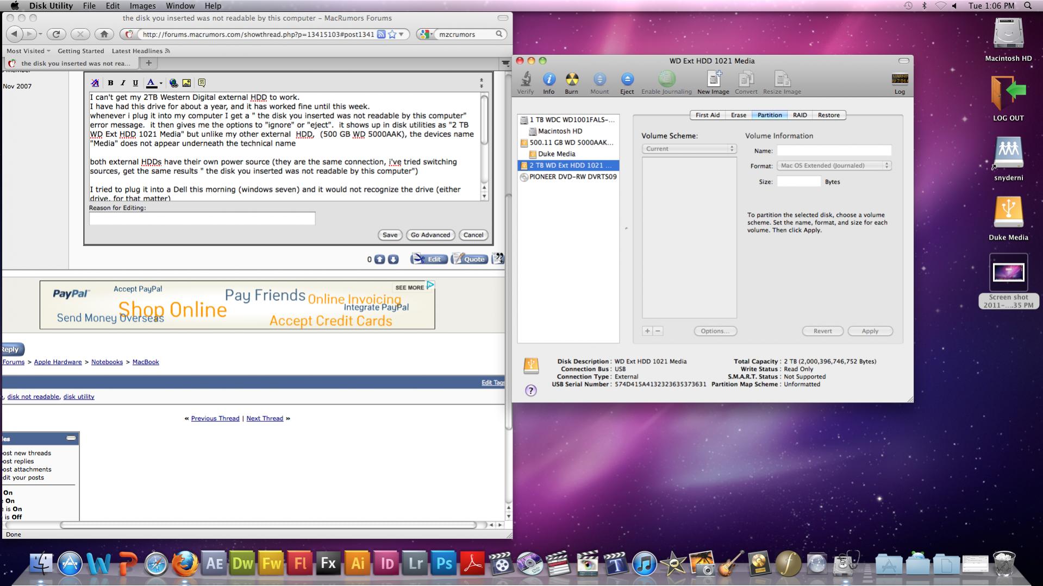The width and height of the screenshot is (1043, 586).
Task: Open the text color dropdown arrow
Action: tap(161, 84)
